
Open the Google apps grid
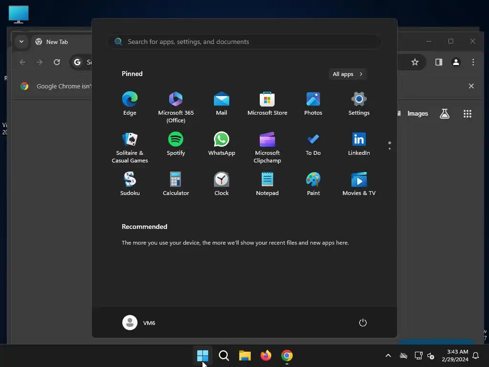(467, 114)
